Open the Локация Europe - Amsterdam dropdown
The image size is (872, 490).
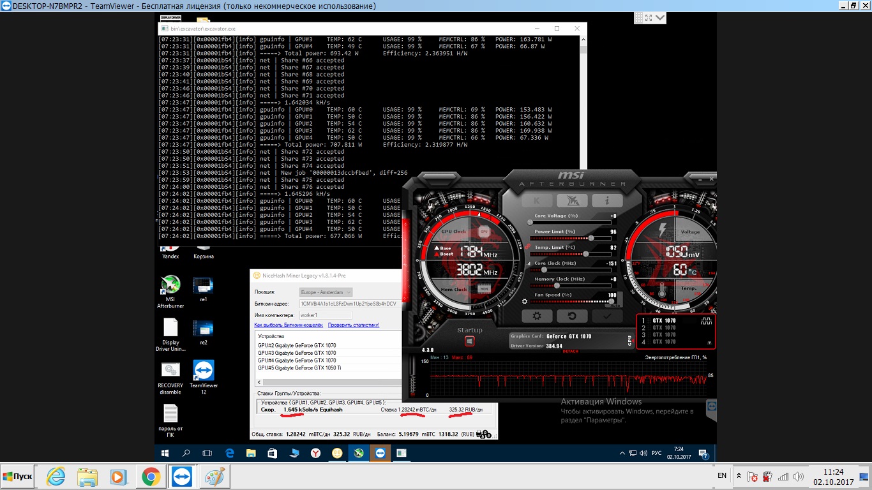(326, 292)
